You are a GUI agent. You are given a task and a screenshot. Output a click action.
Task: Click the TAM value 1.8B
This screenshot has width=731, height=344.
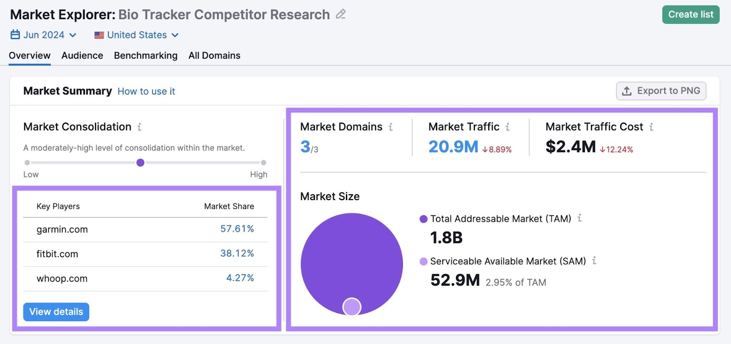446,238
